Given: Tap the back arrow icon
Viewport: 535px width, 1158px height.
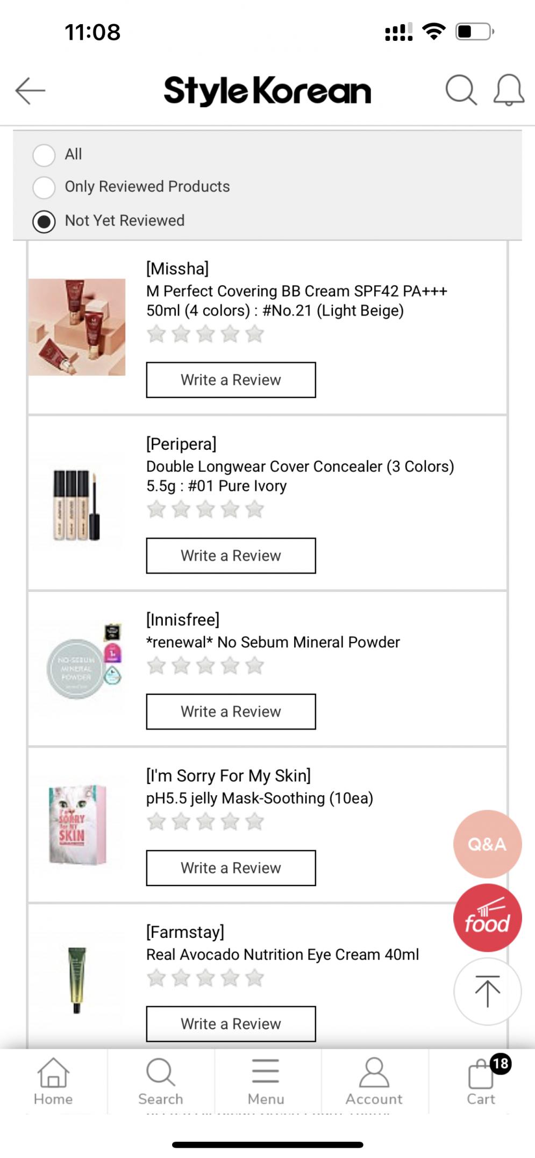Looking at the screenshot, I should [x=30, y=90].
